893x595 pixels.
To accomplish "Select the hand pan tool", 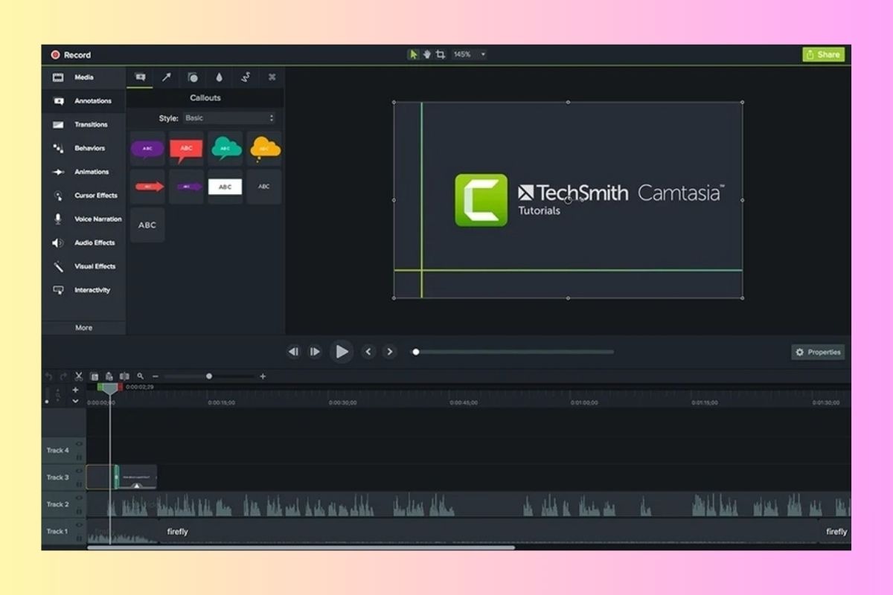I will click(426, 54).
